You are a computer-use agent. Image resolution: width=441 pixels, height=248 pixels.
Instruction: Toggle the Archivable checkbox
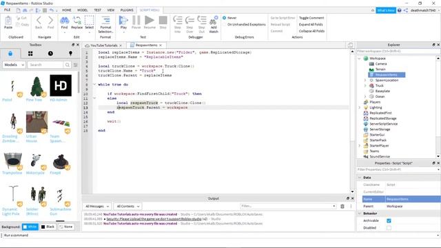coord(389,220)
